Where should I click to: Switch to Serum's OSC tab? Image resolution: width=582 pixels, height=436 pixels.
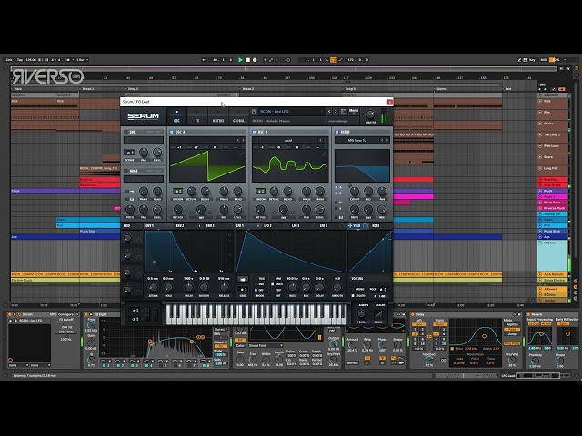point(176,116)
